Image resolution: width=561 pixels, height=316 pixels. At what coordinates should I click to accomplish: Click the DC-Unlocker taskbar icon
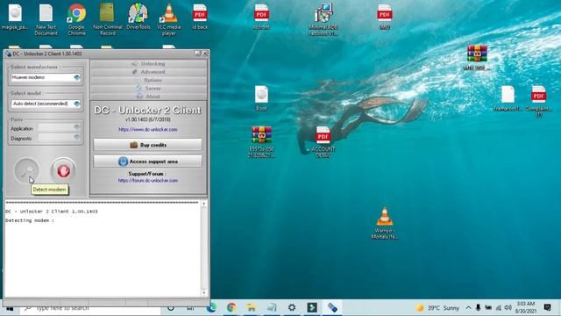pos(332,307)
